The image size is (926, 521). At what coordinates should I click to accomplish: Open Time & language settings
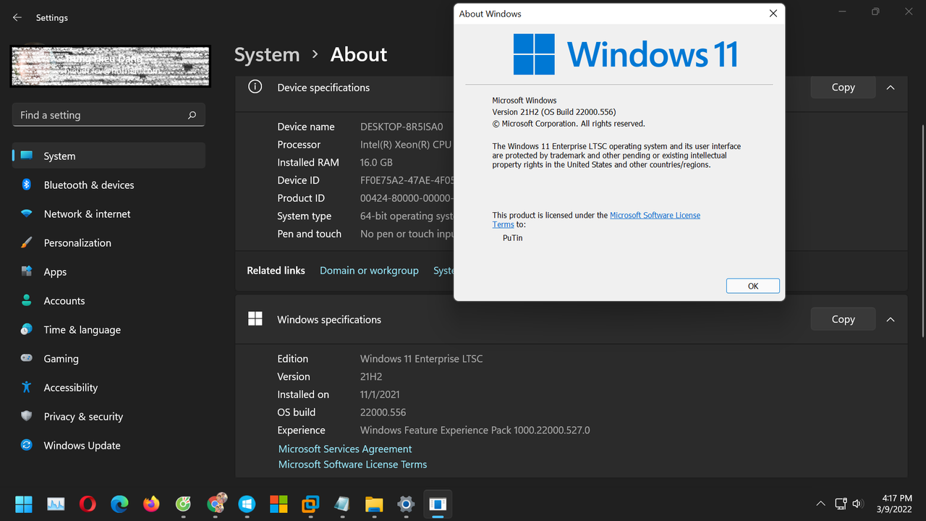point(109,329)
